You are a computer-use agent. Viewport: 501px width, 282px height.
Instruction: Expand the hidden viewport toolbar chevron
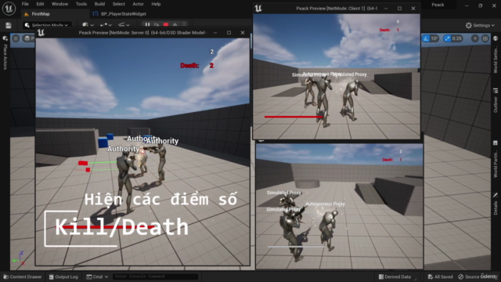pyautogui.click(x=475, y=38)
